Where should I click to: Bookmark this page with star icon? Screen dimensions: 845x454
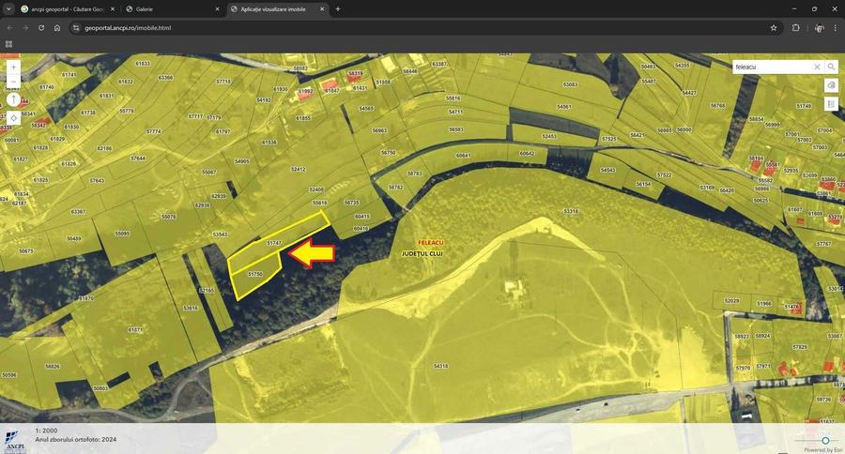[774, 28]
